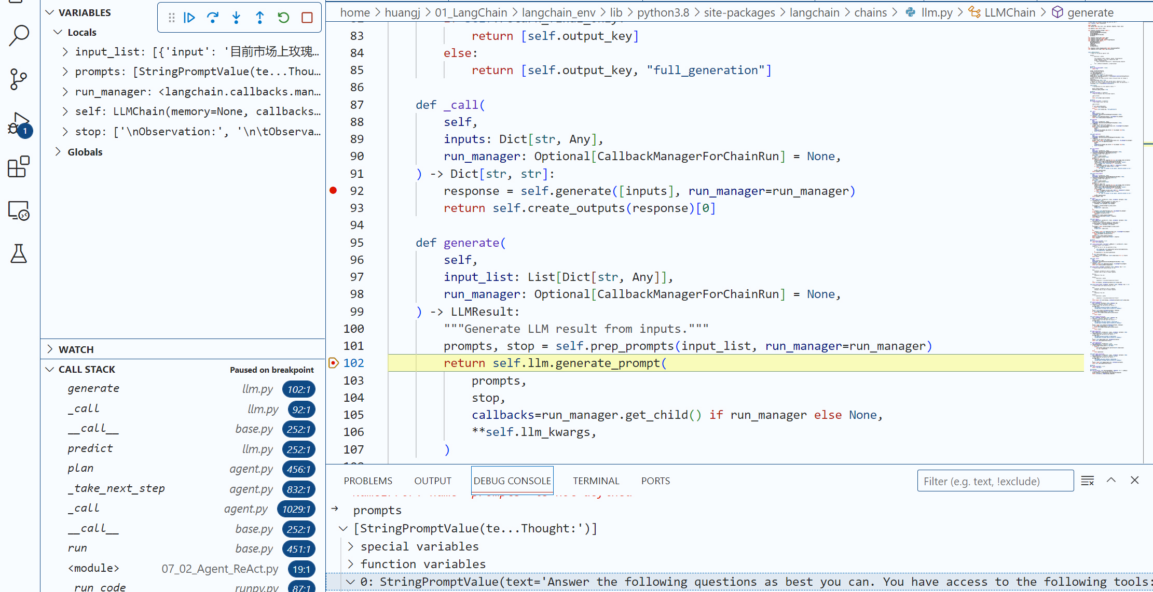Open the Testing flask icon view

click(x=19, y=254)
